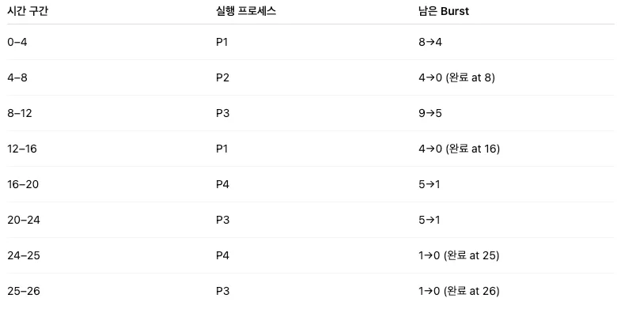Image resolution: width=617 pixels, height=317 pixels.
Task: Select the 12–16 time range cell
Action: click(x=23, y=149)
